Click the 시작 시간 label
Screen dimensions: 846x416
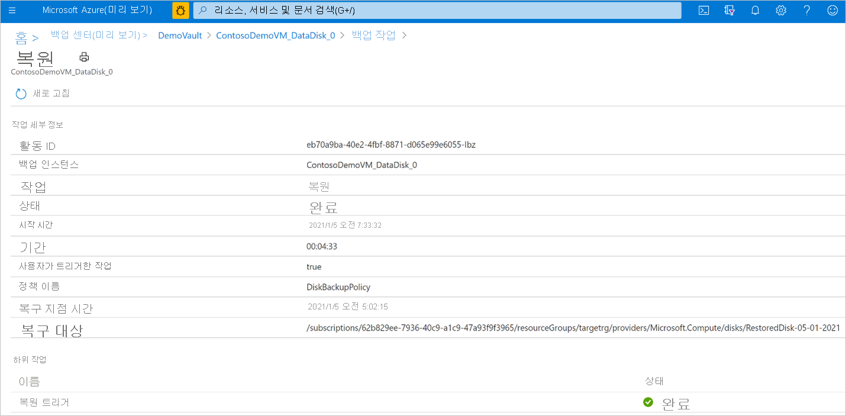click(x=37, y=225)
